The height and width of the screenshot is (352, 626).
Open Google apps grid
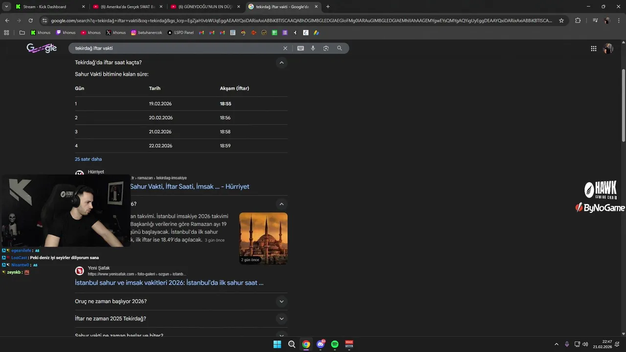tap(594, 48)
